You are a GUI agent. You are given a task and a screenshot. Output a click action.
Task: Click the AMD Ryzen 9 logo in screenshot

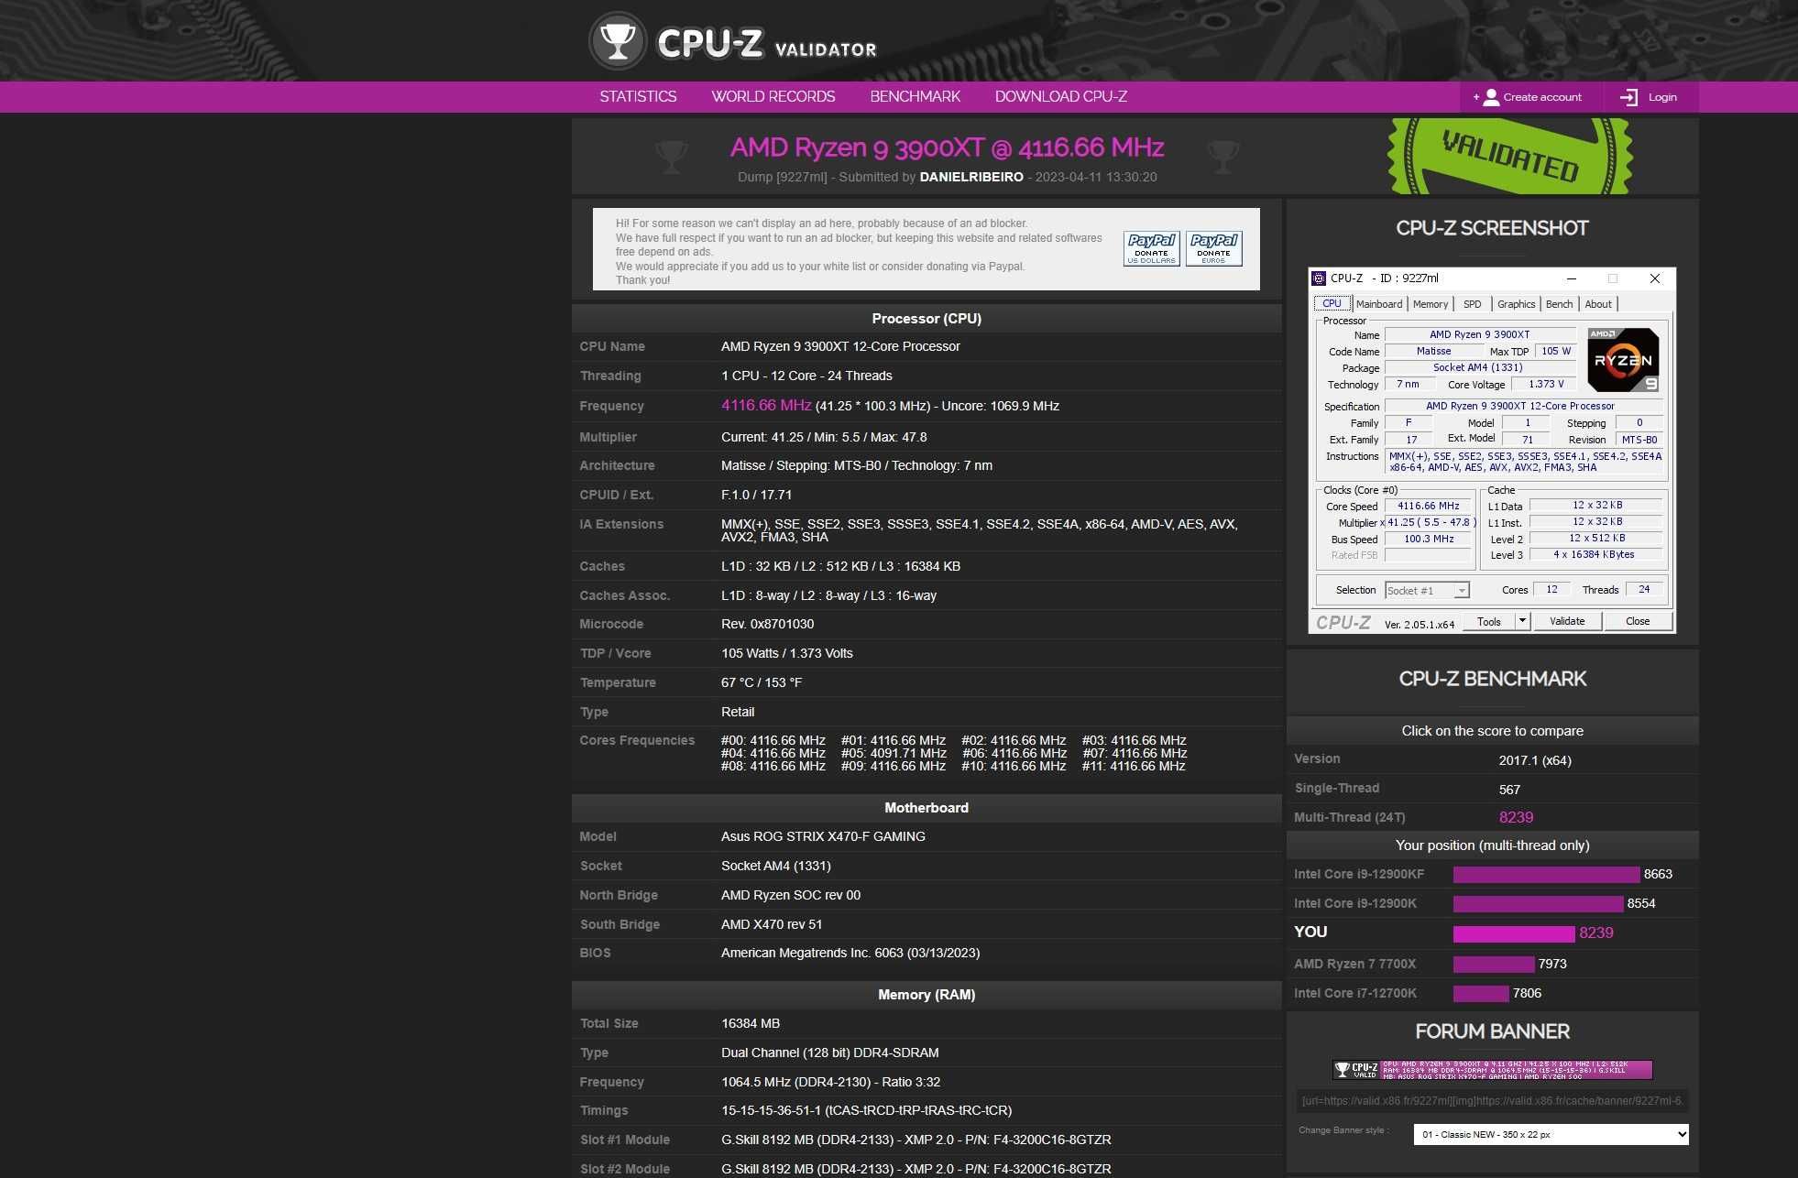pos(1623,360)
